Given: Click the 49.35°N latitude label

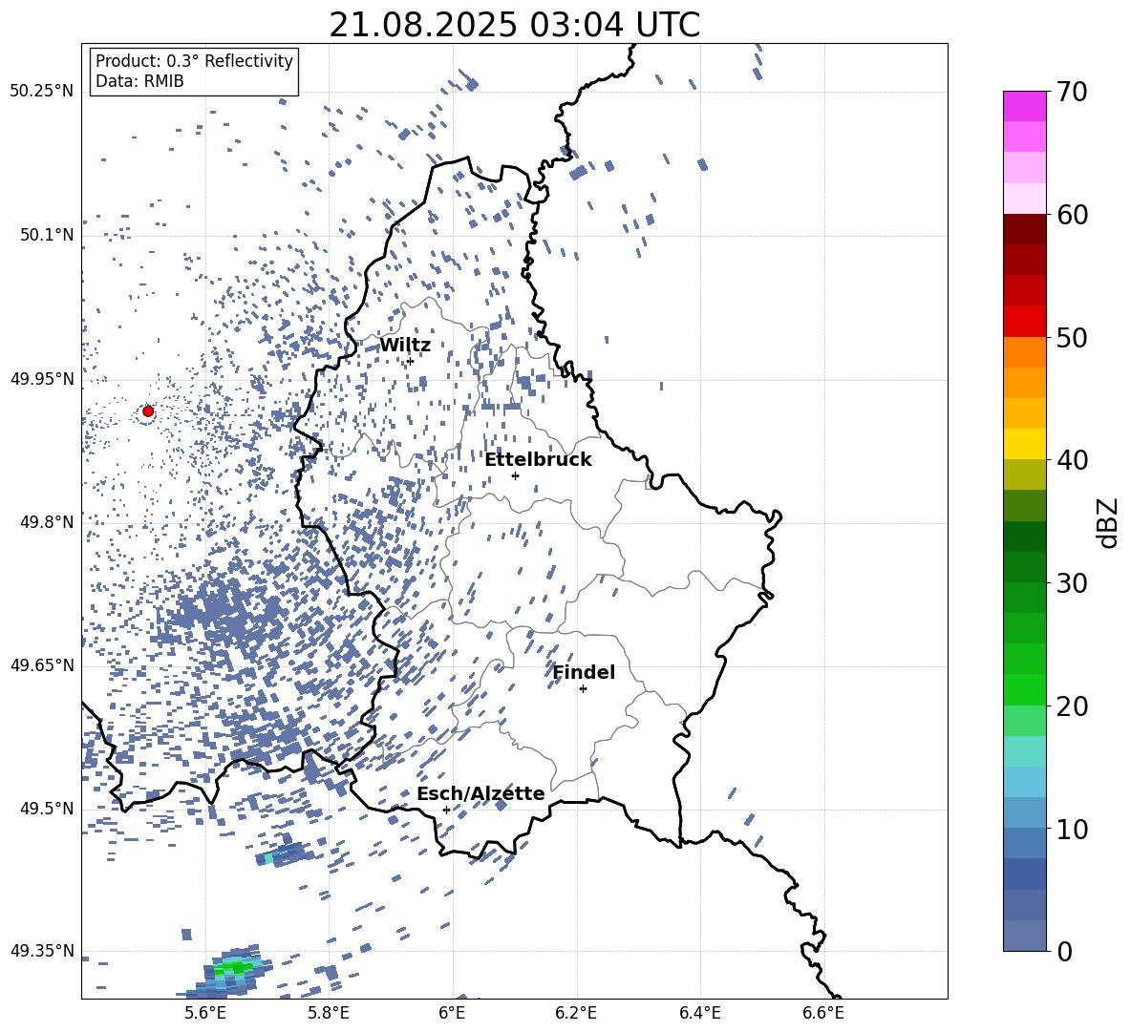Looking at the screenshot, I should coord(42,951).
